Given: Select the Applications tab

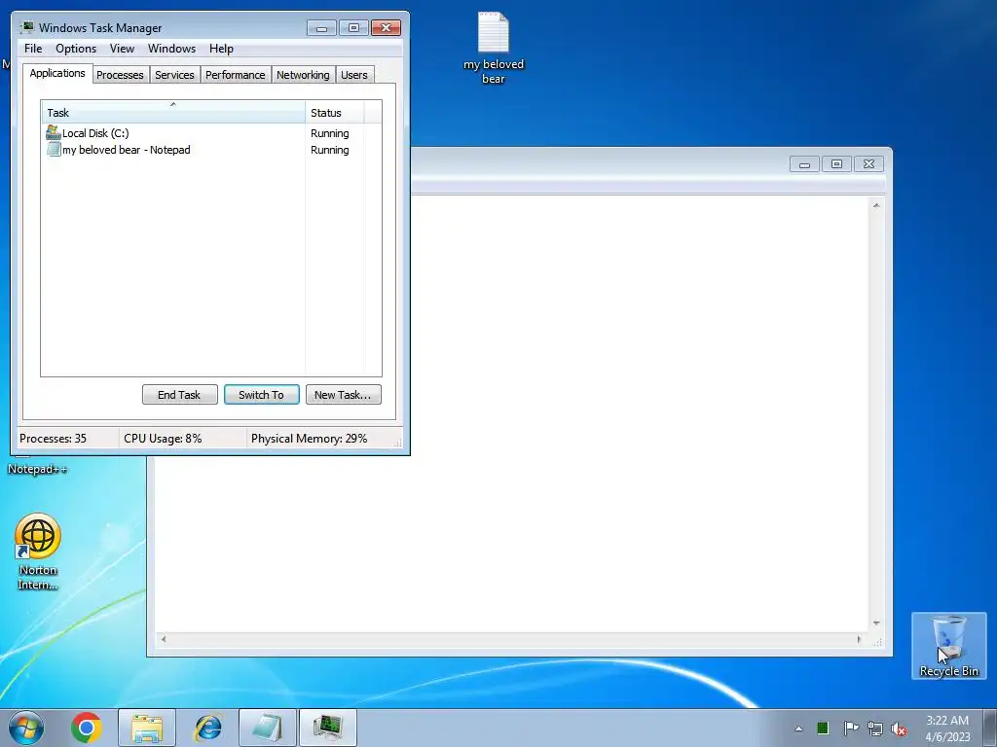Looking at the screenshot, I should point(57,73).
